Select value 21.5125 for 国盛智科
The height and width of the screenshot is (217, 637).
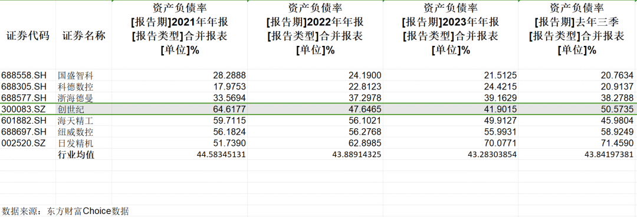pos(451,75)
